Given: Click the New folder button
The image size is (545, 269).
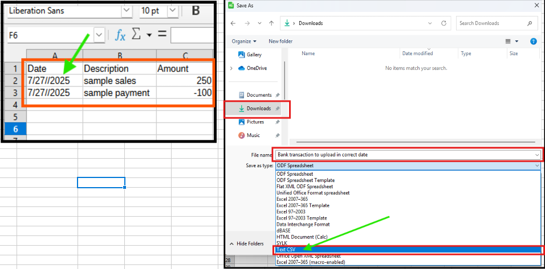Looking at the screenshot, I should 280,42.
